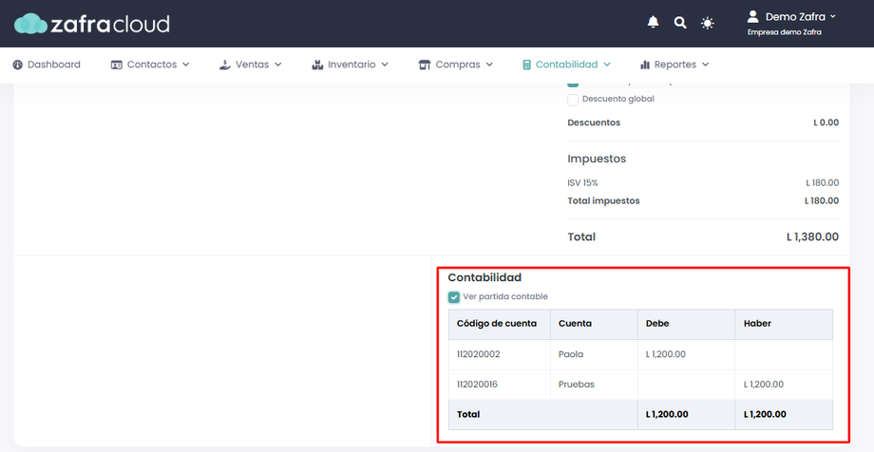Select account code 112020002 cell
874x452 pixels.
pos(500,354)
